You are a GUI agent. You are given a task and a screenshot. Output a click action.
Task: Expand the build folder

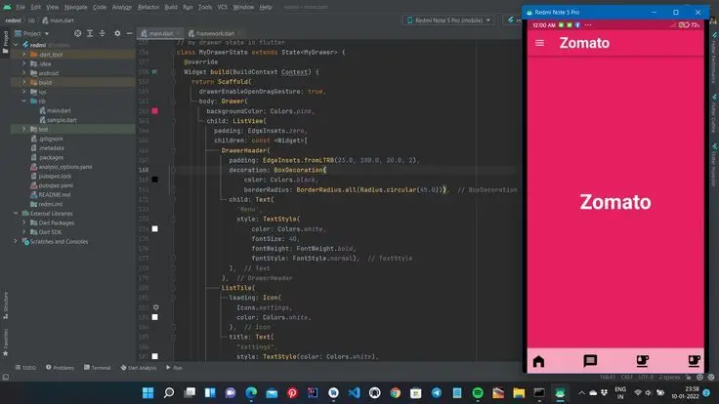point(23,82)
